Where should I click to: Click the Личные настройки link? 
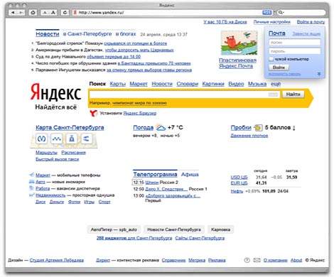272,22
